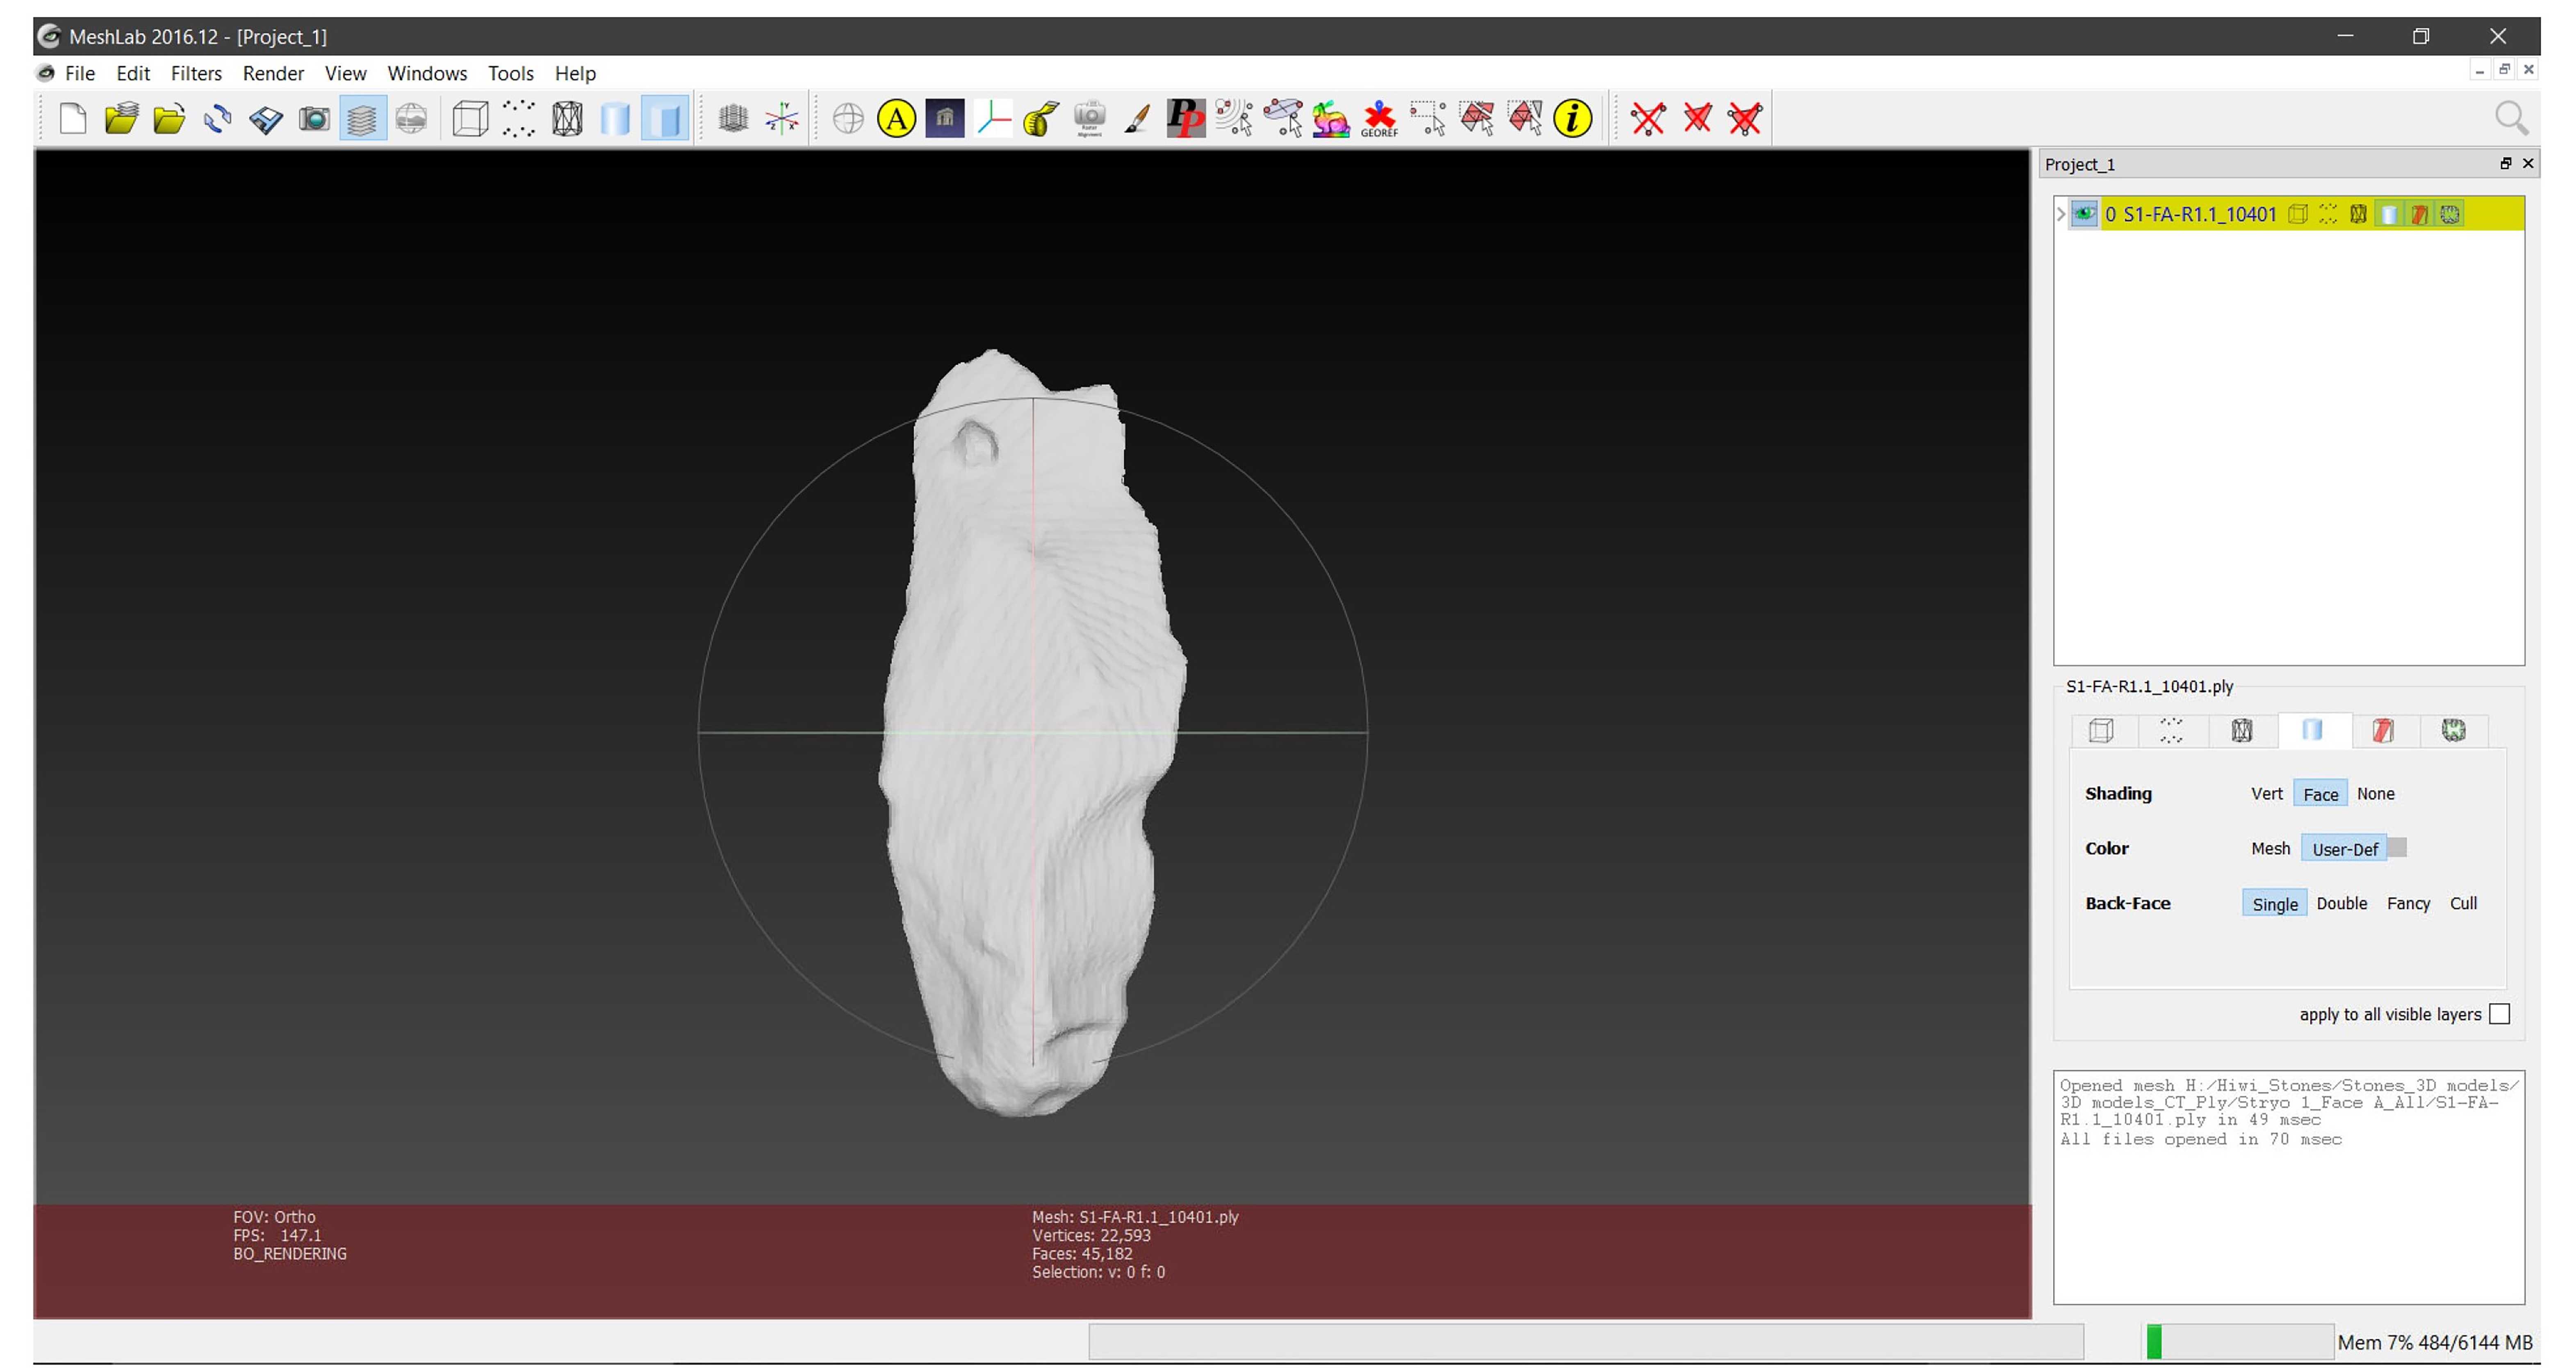Select the Z-painting brush tool

[x=1137, y=119]
